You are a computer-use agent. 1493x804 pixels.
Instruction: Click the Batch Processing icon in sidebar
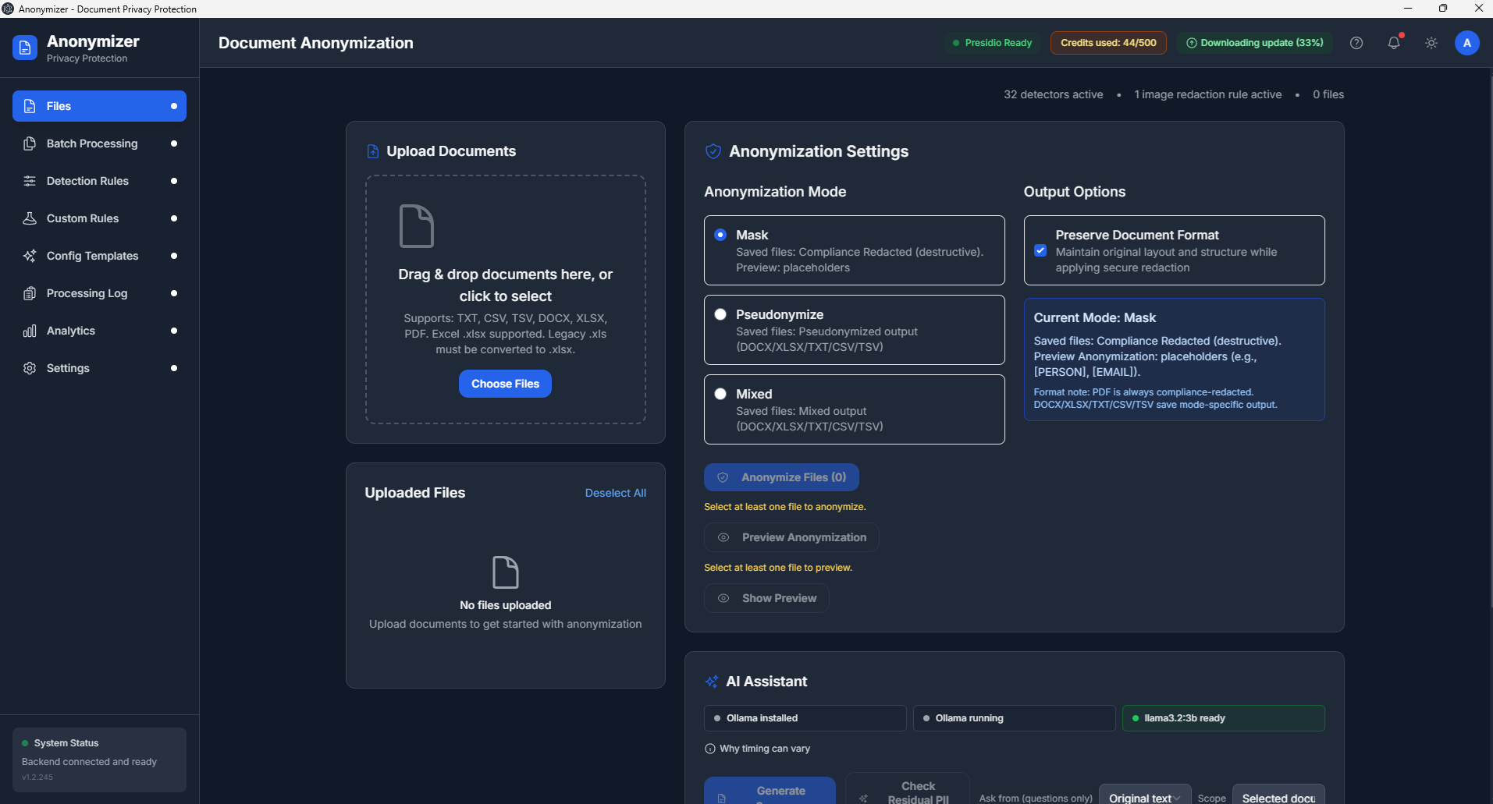(30, 143)
